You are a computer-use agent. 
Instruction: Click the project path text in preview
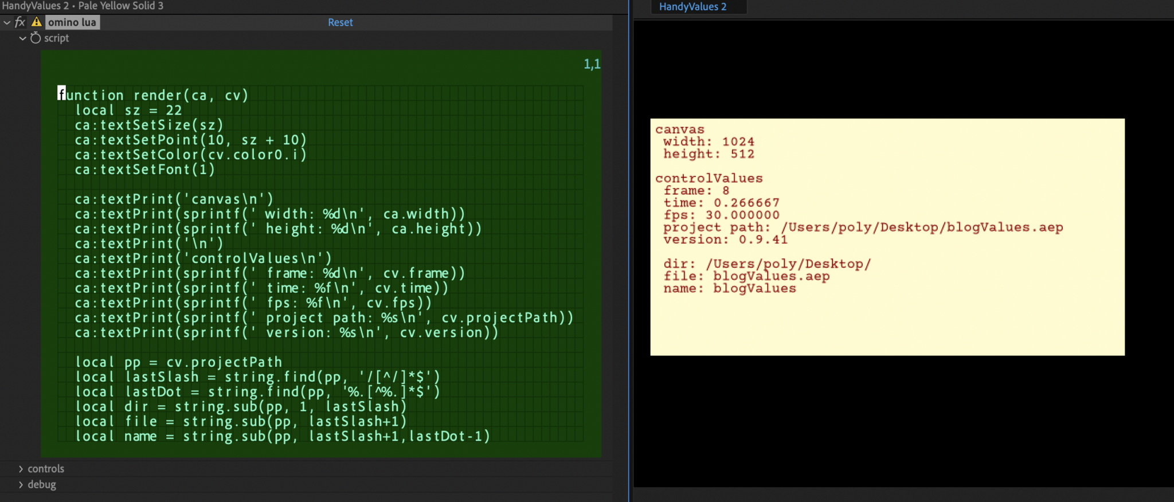(863, 228)
